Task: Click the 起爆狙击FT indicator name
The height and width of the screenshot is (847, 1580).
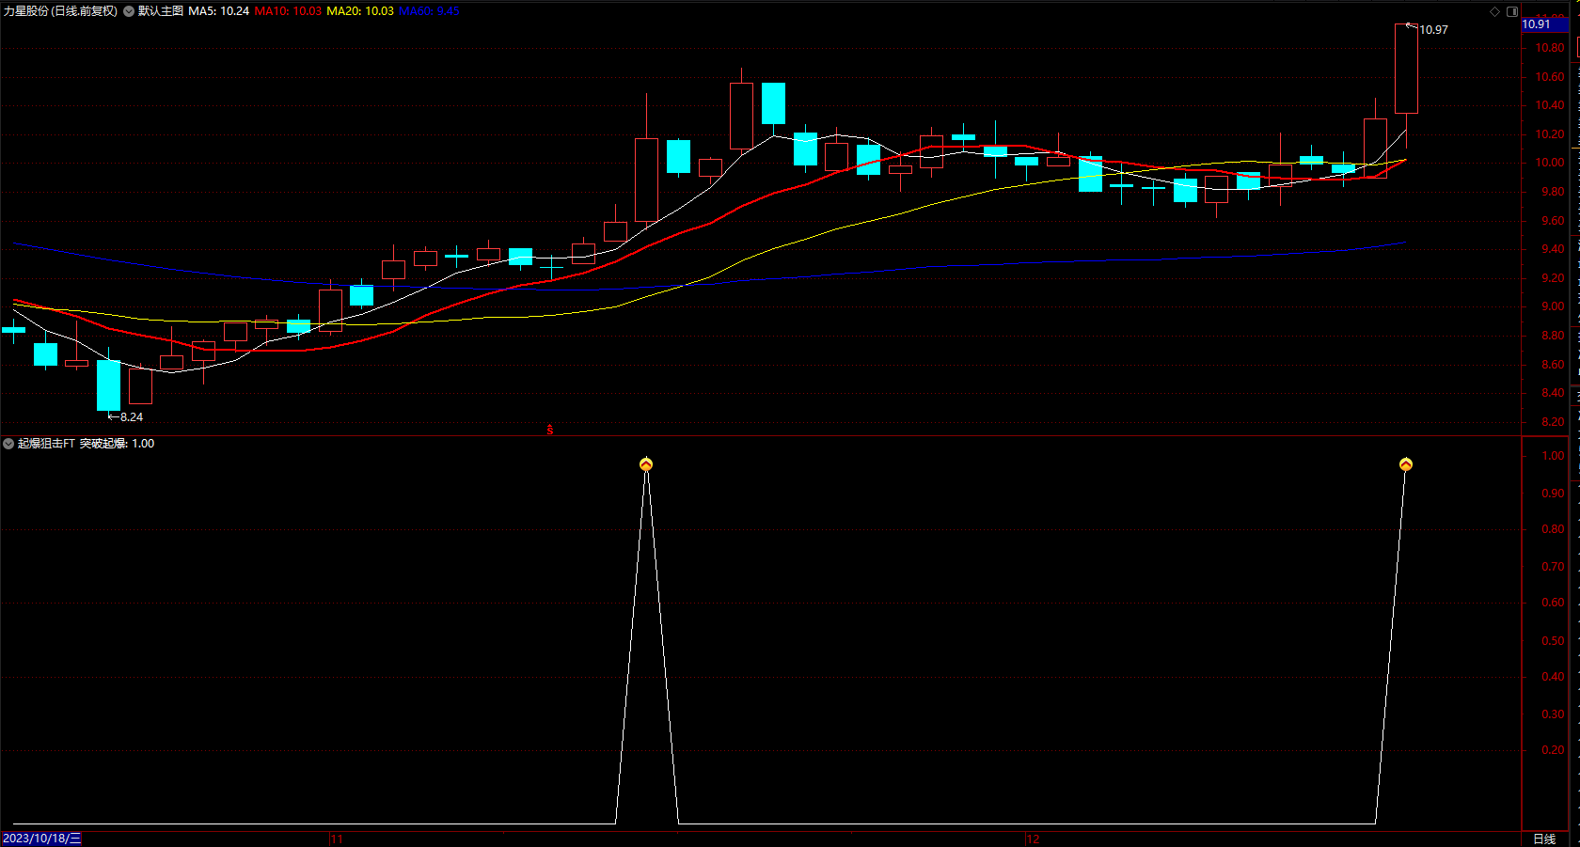Action: point(46,444)
